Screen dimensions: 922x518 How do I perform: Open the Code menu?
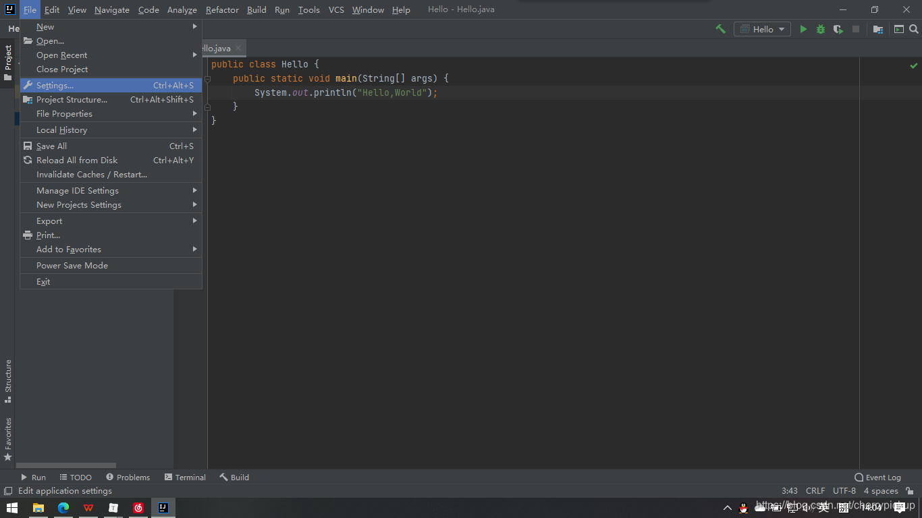[148, 10]
